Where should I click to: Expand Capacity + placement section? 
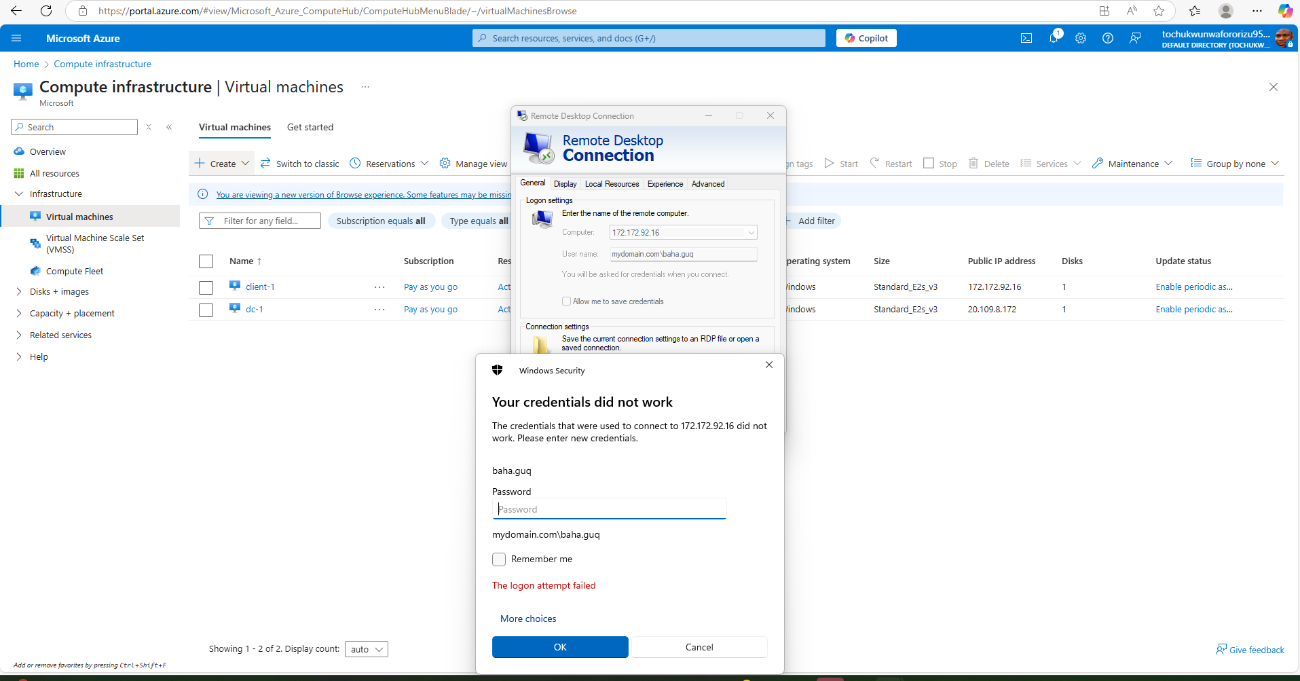click(x=19, y=314)
